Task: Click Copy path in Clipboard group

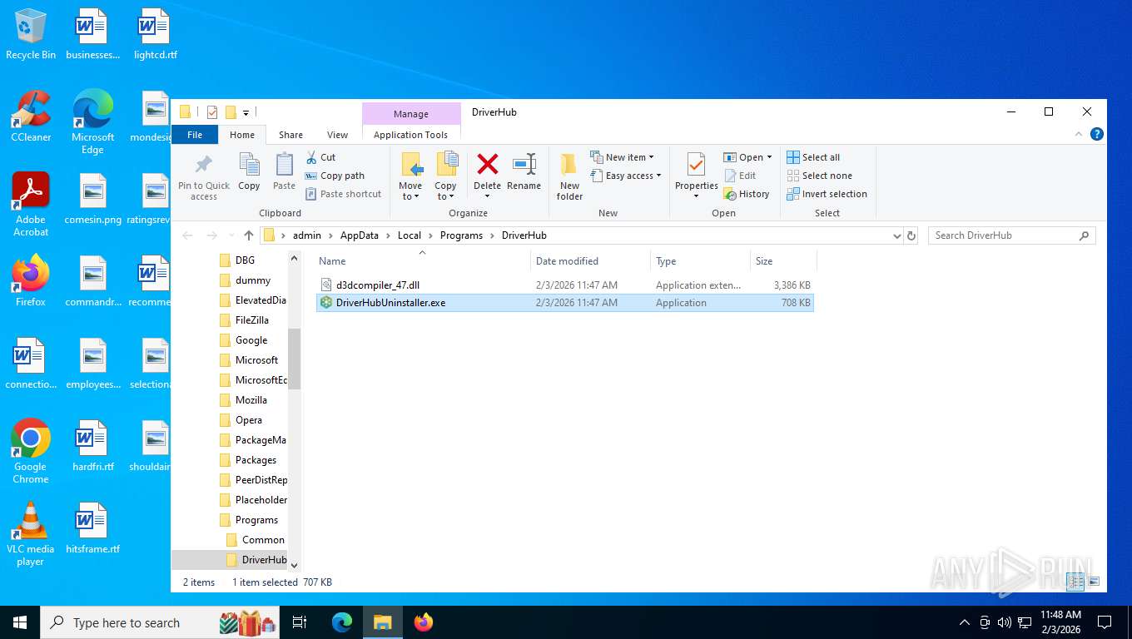Action: 335,176
